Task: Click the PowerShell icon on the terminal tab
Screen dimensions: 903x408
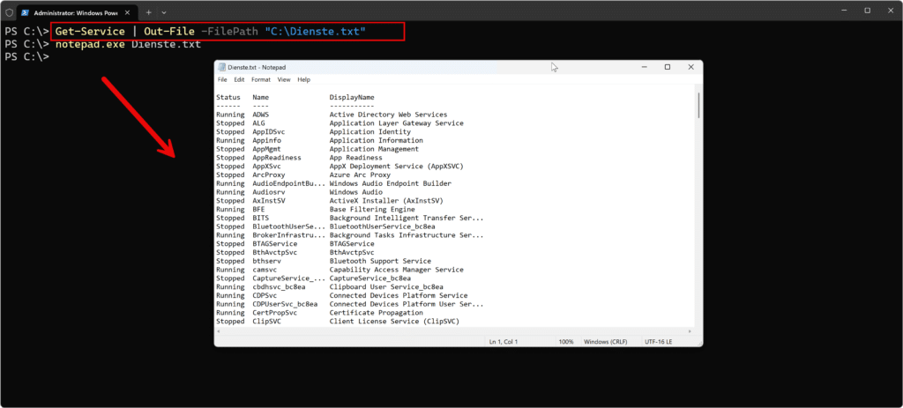Action: tap(26, 11)
